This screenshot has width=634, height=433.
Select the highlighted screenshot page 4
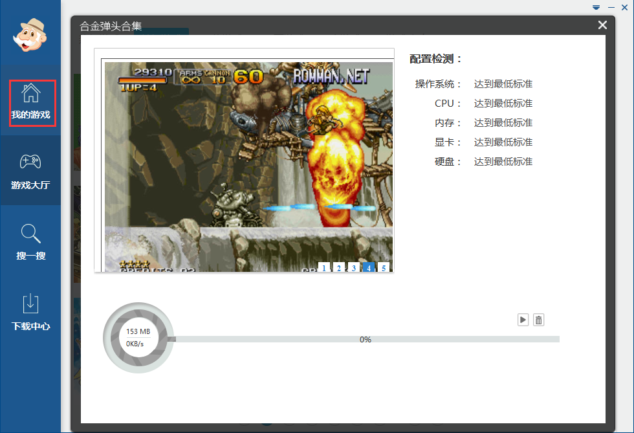pyautogui.click(x=369, y=267)
